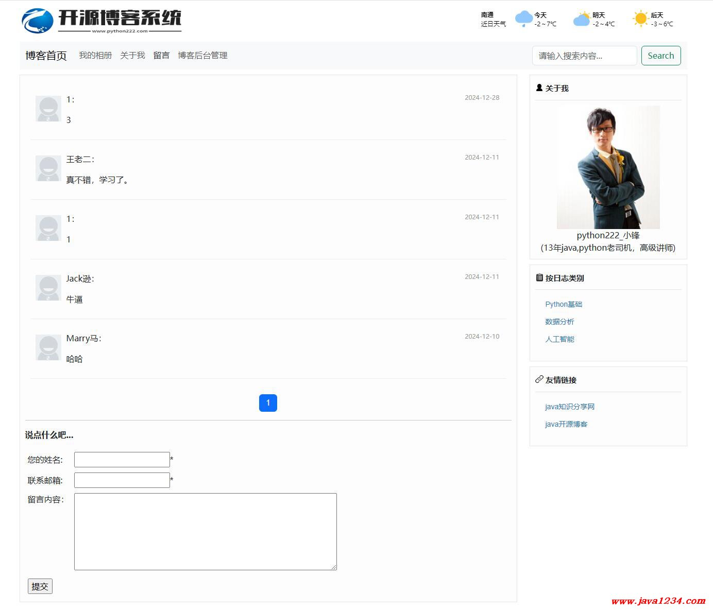Go to 博客首页
Screen dimensions: 713x613
pos(46,56)
